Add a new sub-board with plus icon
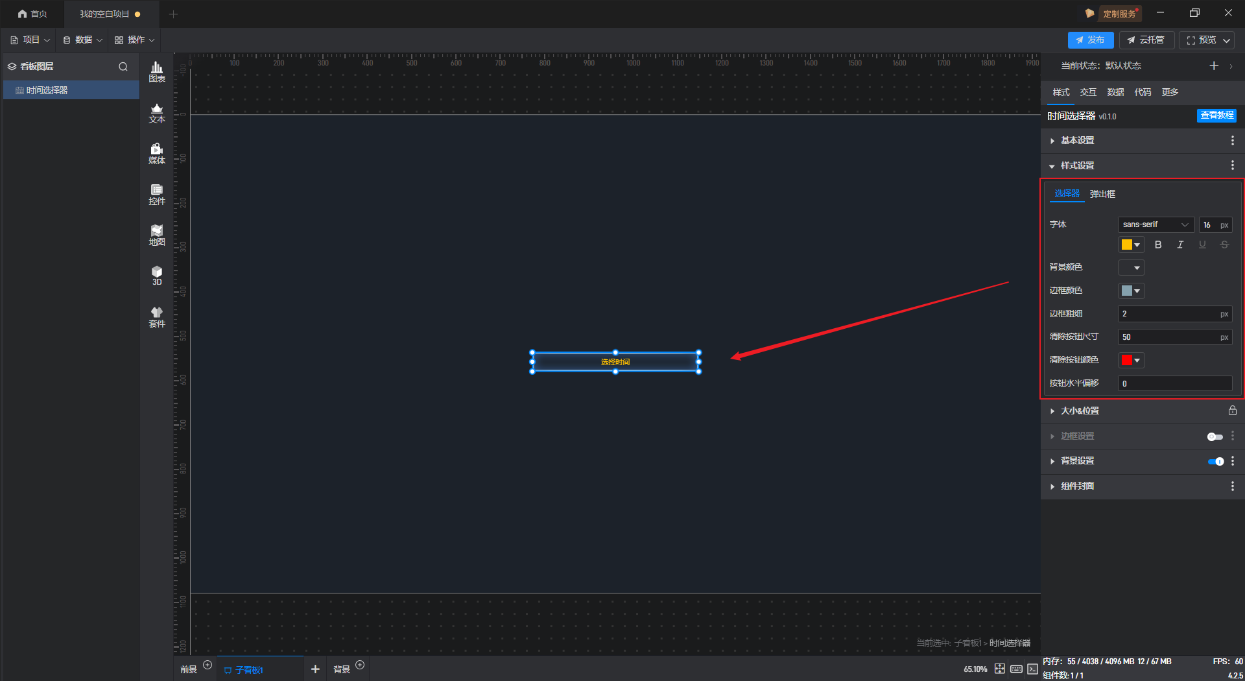This screenshot has height=681, width=1245. (315, 669)
